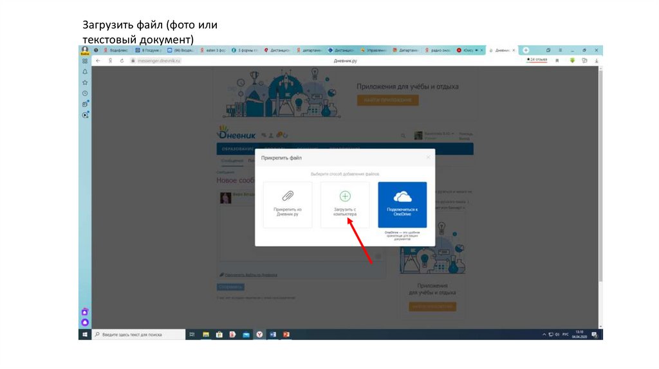The width and height of the screenshot is (659, 369).
Task: Click Дневник logo on page
Action: point(236,132)
